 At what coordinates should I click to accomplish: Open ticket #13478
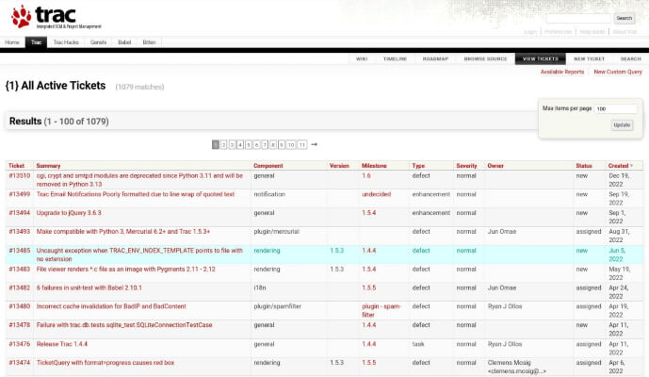point(20,325)
